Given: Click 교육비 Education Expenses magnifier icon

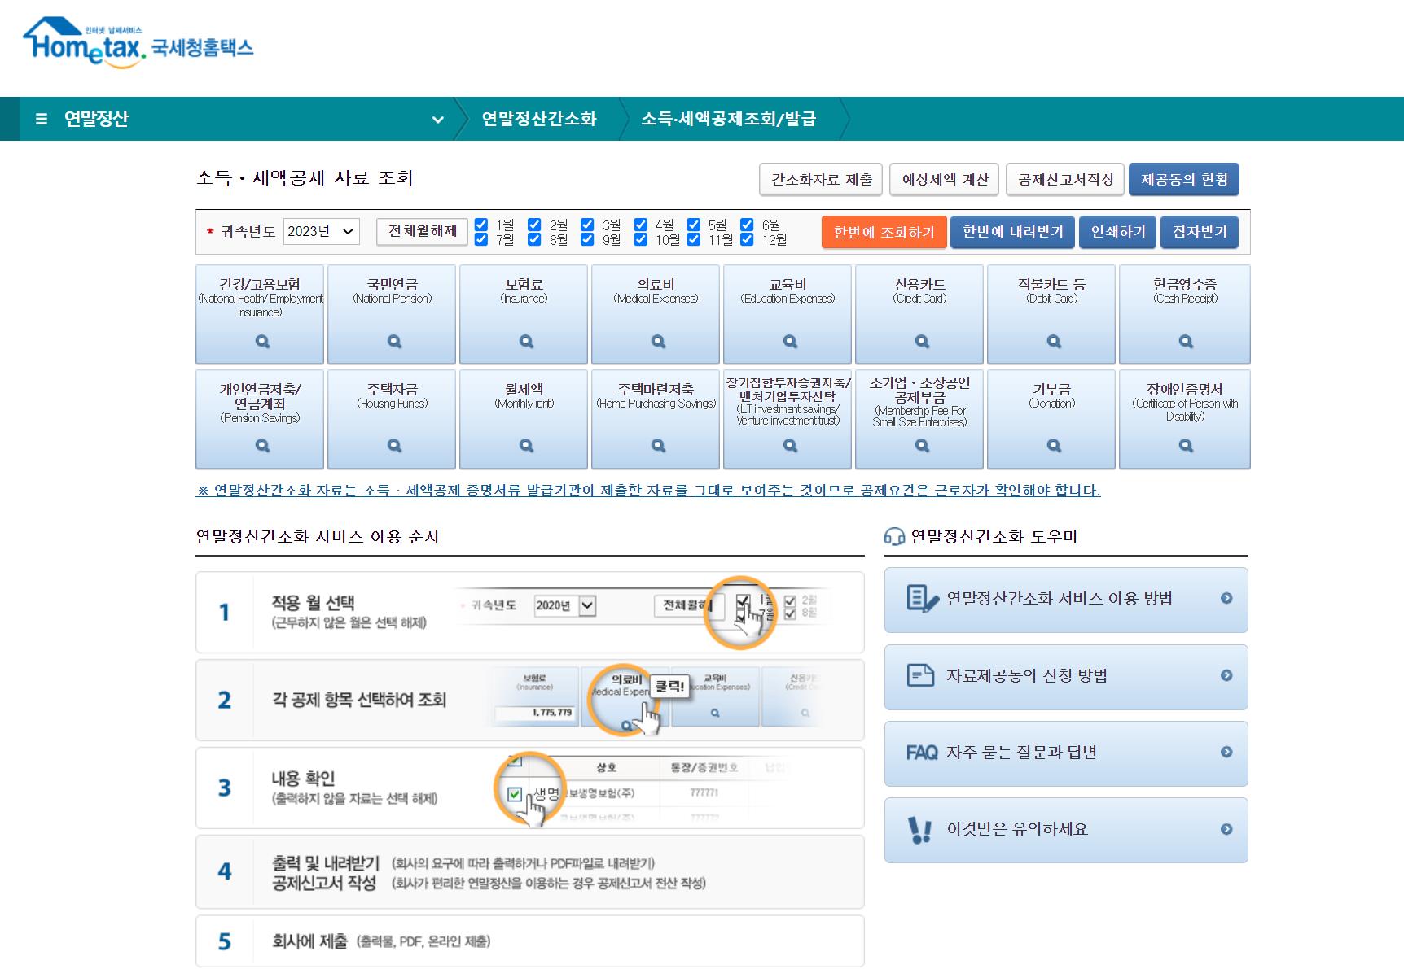Looking at the screenshot, I should pos(790,342).
